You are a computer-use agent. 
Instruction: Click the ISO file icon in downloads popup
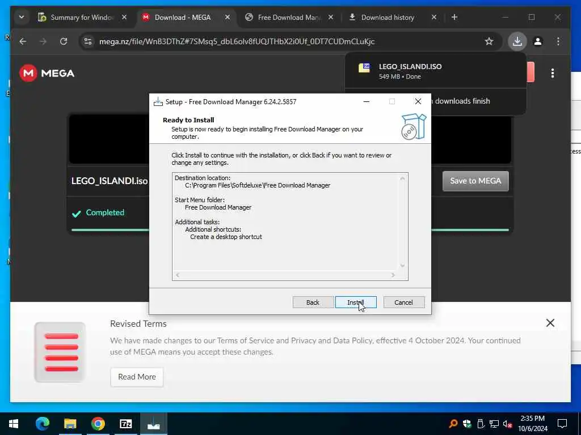(x=364, y=68)
